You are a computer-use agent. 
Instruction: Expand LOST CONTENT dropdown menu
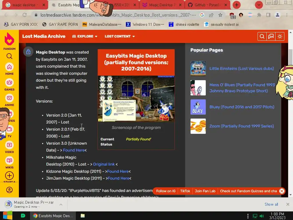(120, 36)
